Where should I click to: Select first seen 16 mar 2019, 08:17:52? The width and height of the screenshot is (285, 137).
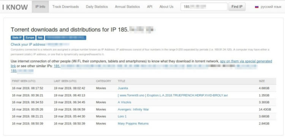[28, 88]
